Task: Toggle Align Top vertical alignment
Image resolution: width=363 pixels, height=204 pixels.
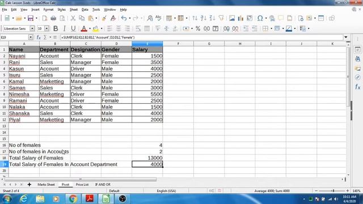Action: click(158, 28)
